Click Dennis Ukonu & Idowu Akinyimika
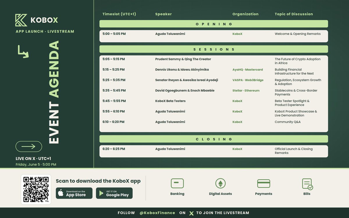 [x=182, y=69]
